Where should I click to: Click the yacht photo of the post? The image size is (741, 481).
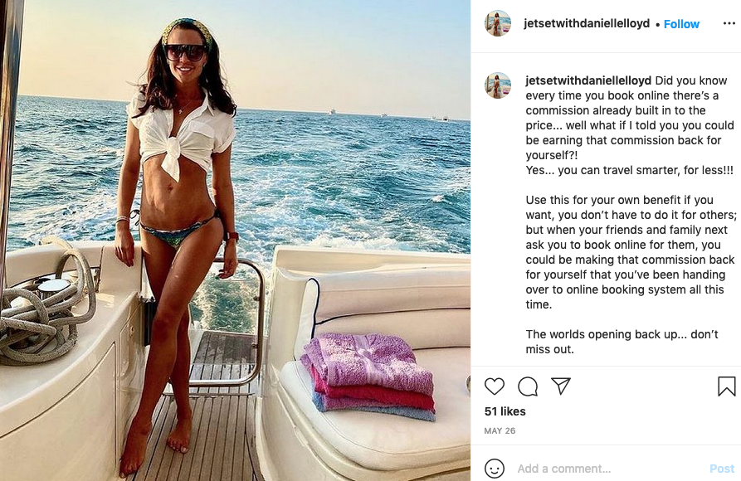coord(235,240)
